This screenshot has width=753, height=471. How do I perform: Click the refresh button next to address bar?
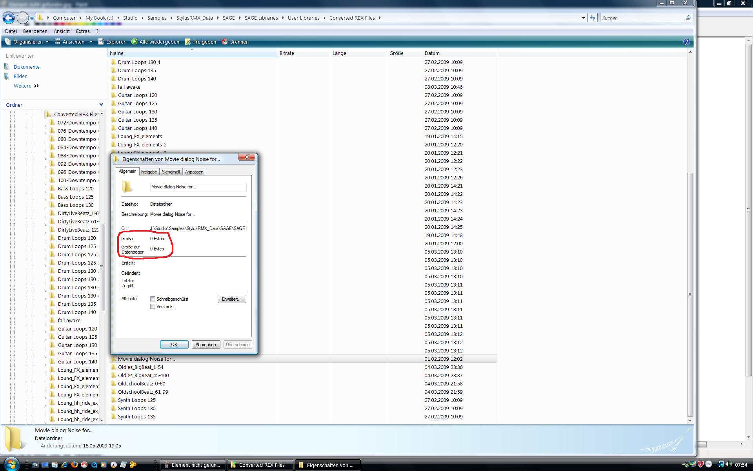point(593,18)
